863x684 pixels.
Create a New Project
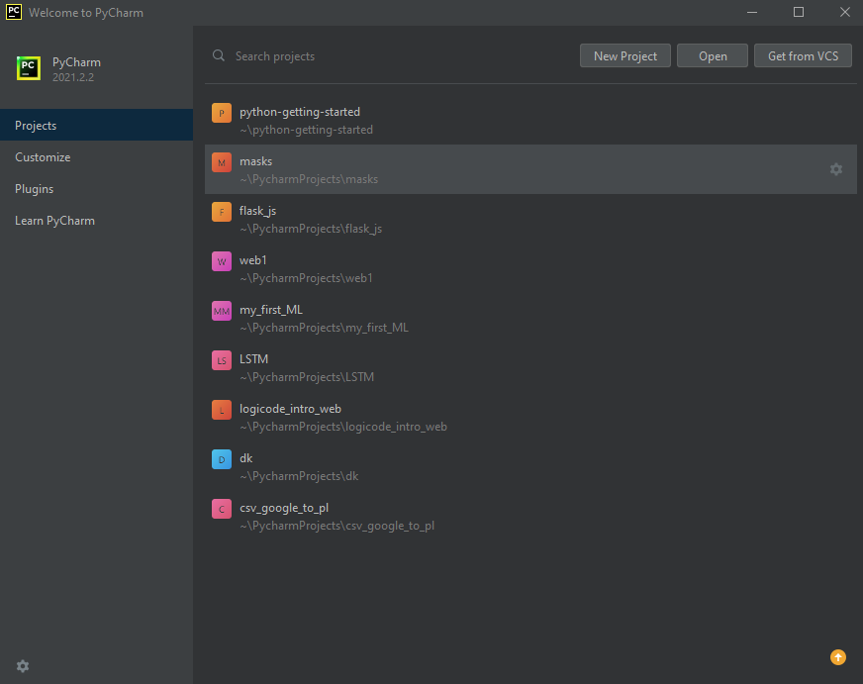pos(625,55)
